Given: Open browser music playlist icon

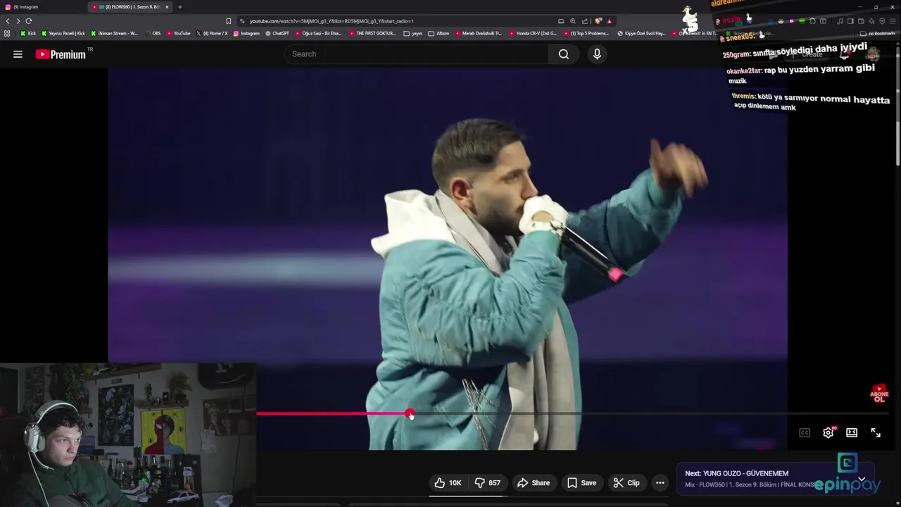Looking at the screenshot, I should (840, 21).
